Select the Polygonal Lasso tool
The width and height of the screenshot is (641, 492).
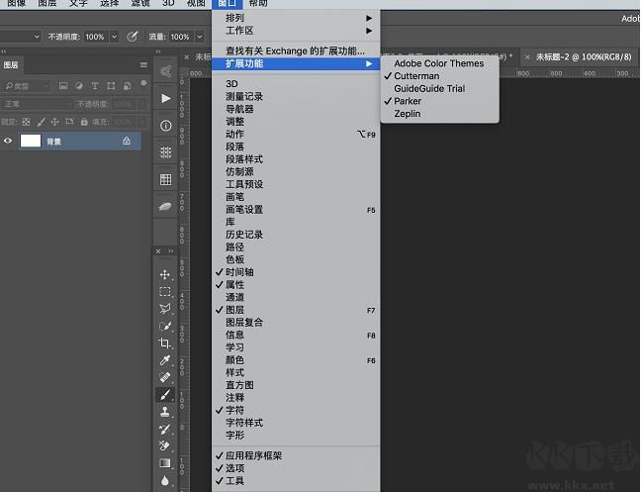[165, 309]
